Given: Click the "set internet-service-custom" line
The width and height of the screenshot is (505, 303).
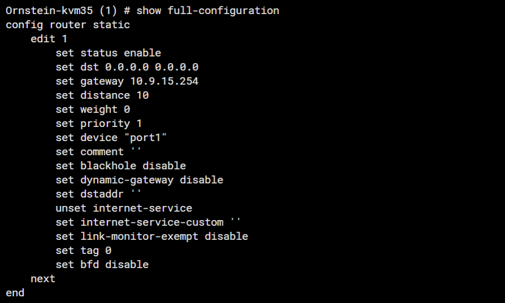Looking at the screenshot, I should point(149,222).
